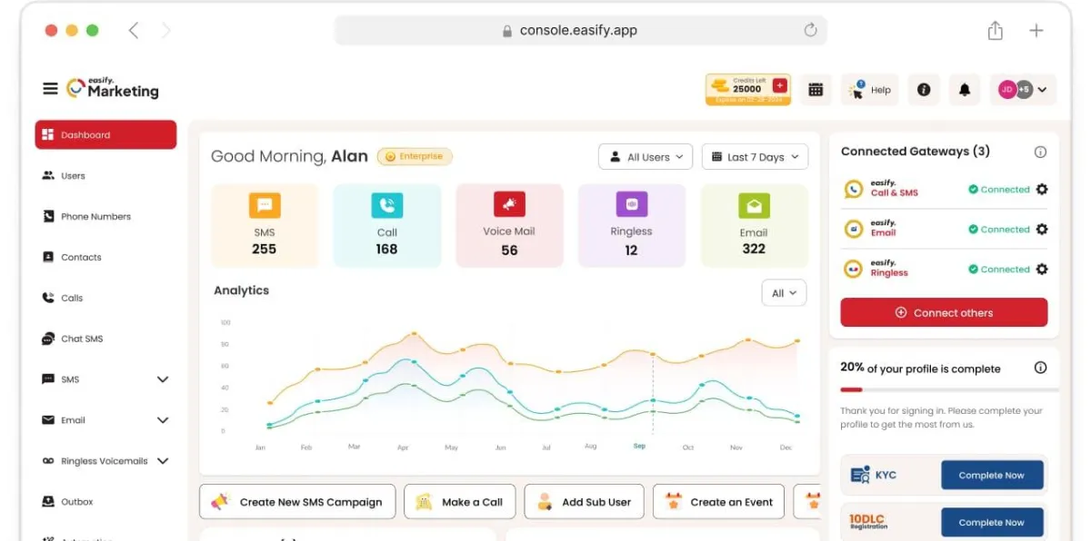The width and height of the screenshot is (1091, 541).
Task: Click the Call stat card icon
Action: [387, 205]
